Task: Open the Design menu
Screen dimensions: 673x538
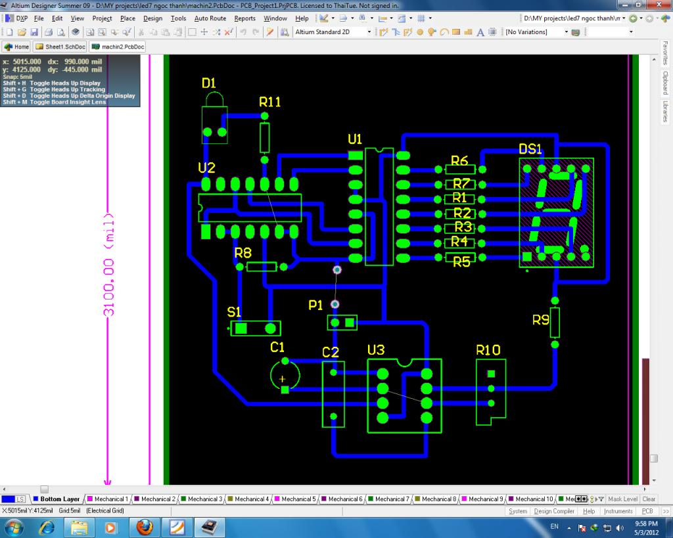Action: pyautogui.click(x=152, y=18)
